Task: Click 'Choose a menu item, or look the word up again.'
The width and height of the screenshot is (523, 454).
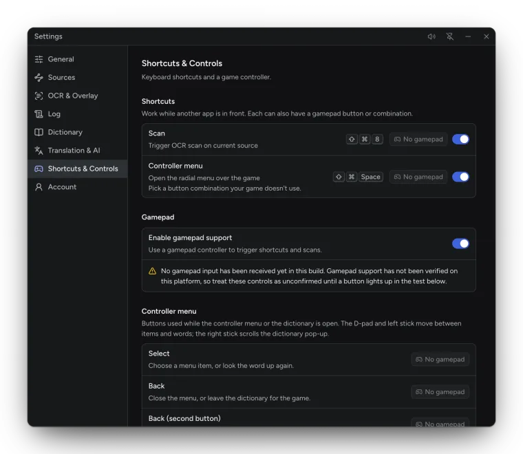Action: pos(221,366)
